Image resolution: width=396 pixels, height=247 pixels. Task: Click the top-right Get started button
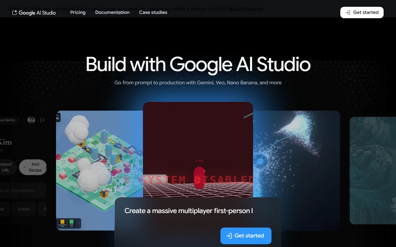click(362, 12)
